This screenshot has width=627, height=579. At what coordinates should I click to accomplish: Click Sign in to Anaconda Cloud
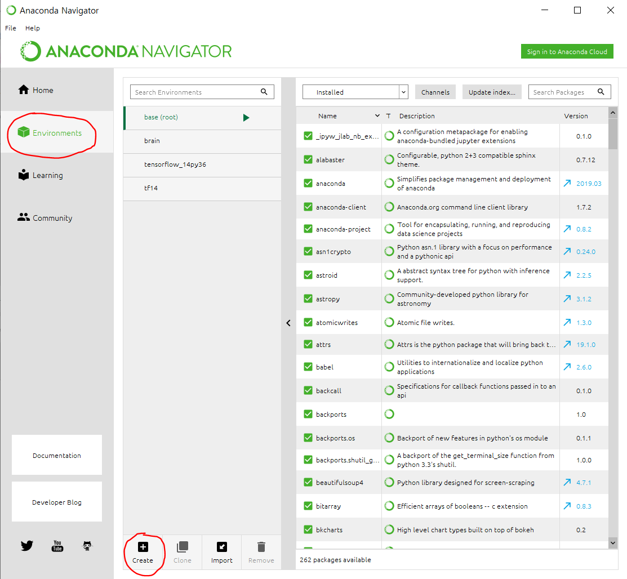(x=567, y=52)
